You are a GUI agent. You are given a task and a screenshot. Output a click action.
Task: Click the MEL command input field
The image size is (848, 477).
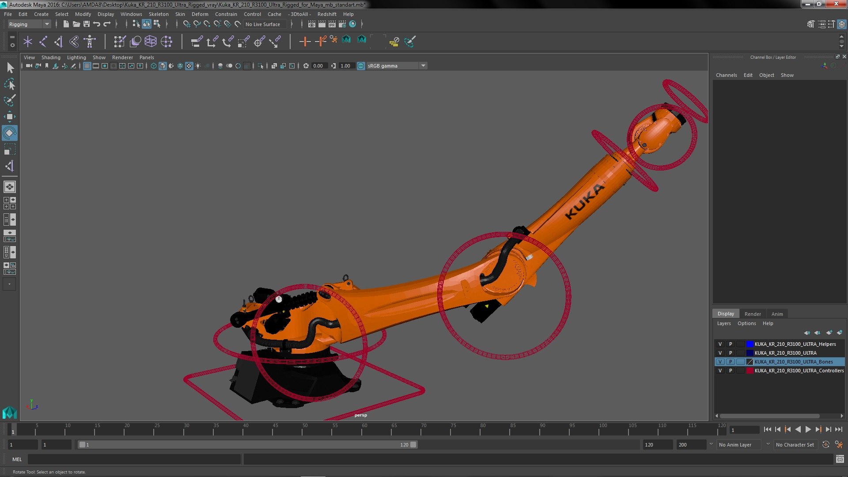(x=134, y=459)
